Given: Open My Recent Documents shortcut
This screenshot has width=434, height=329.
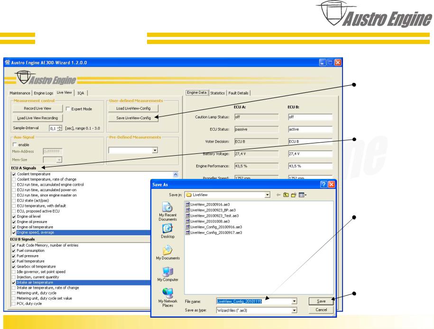Looking at the screenshot, I should pos(167,211).
